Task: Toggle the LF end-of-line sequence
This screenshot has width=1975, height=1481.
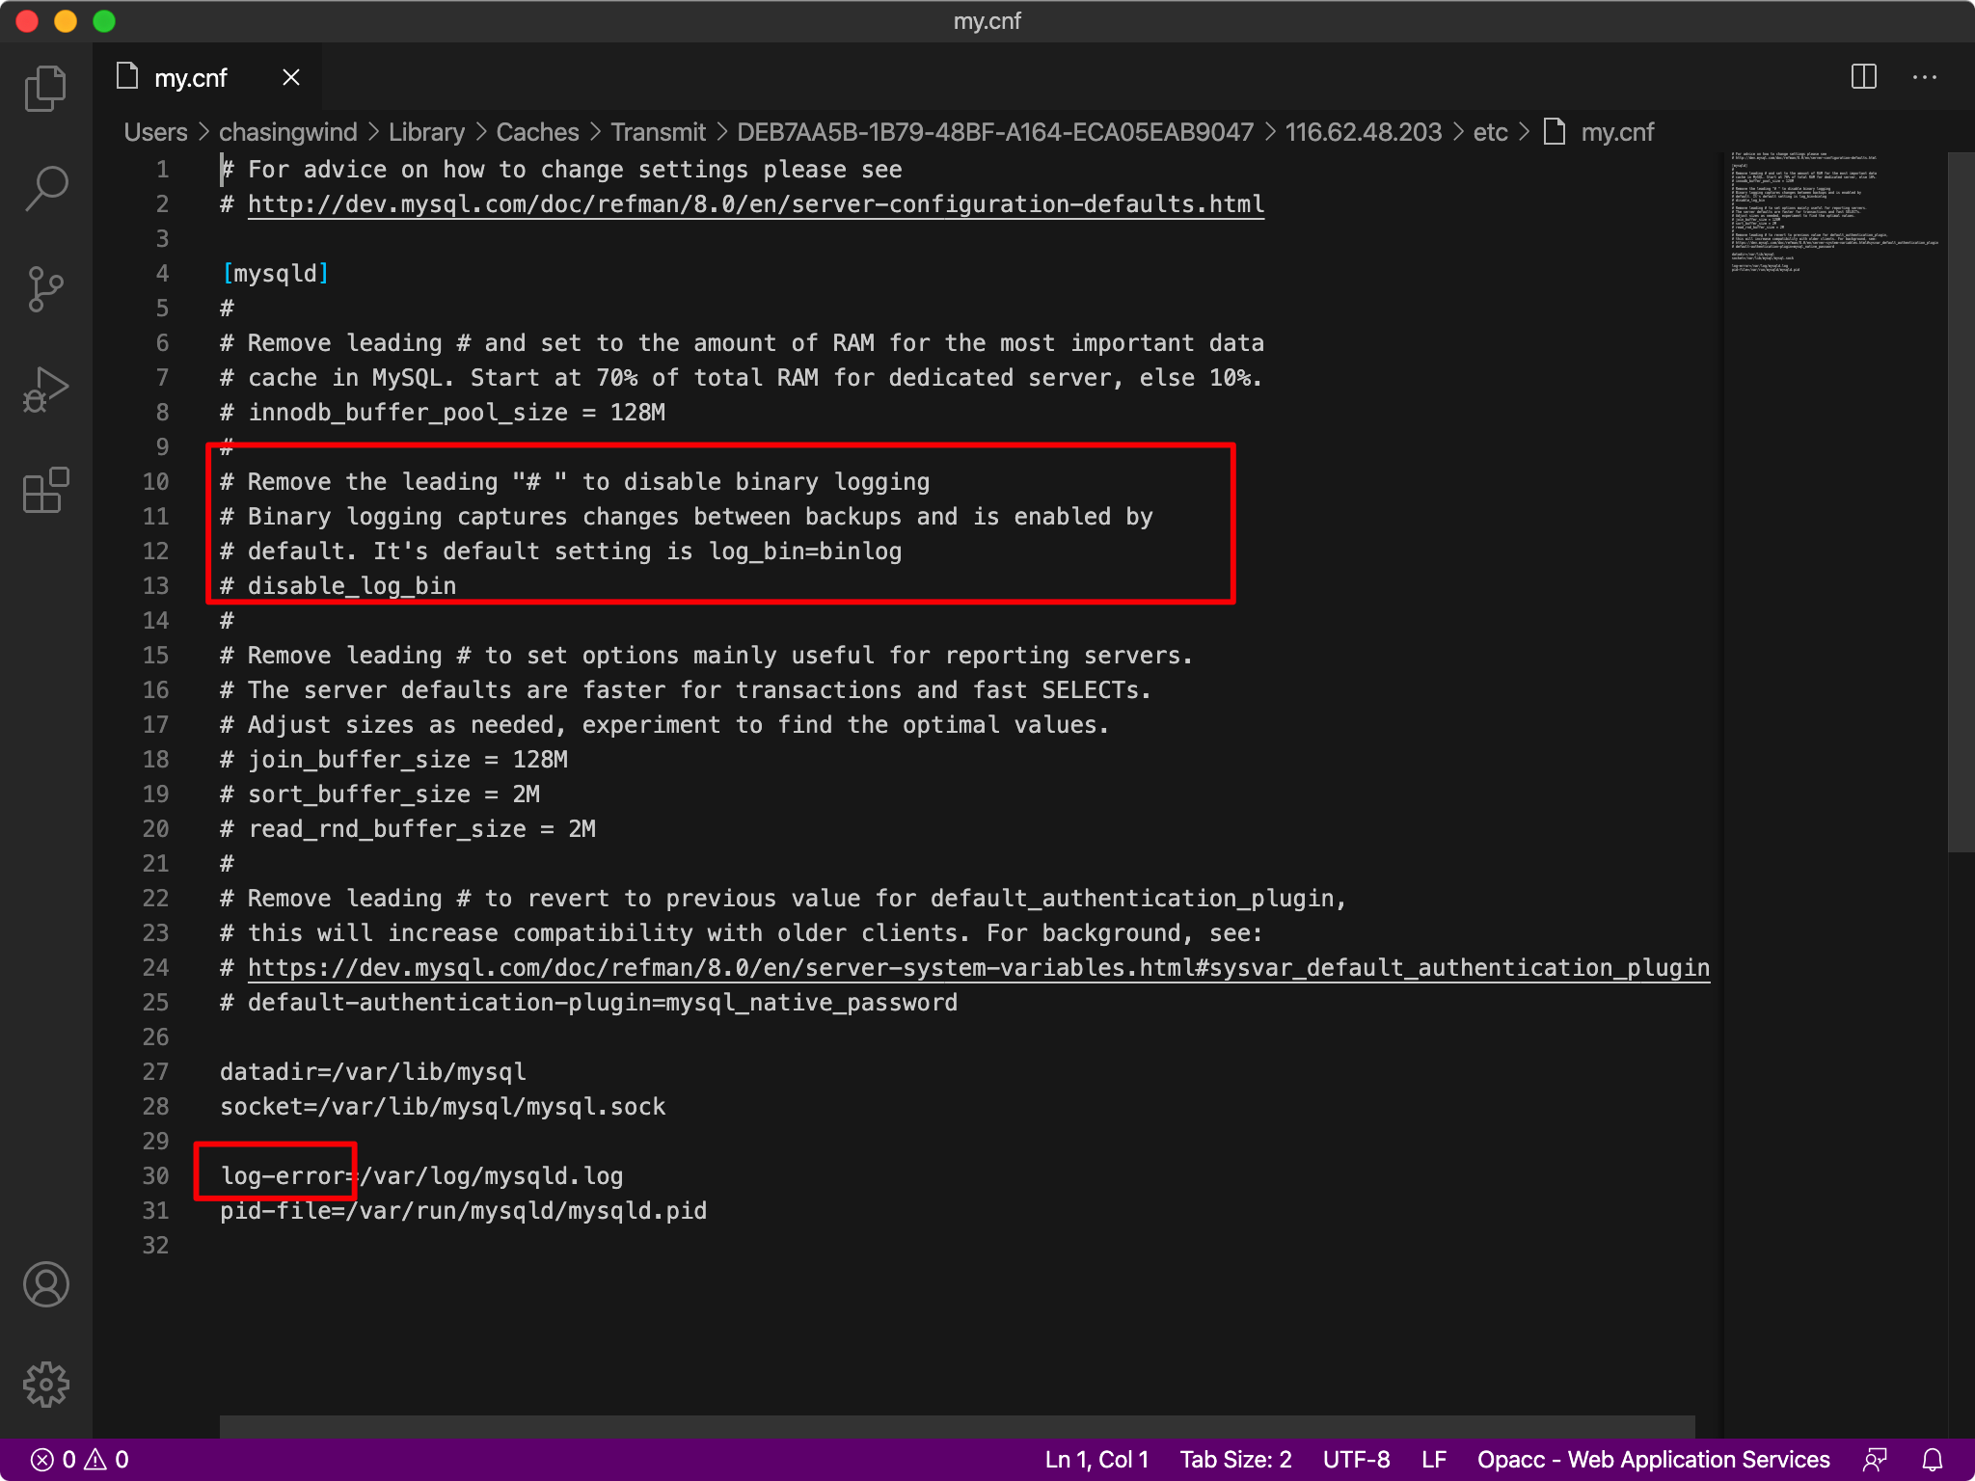Action: 1433,1460
